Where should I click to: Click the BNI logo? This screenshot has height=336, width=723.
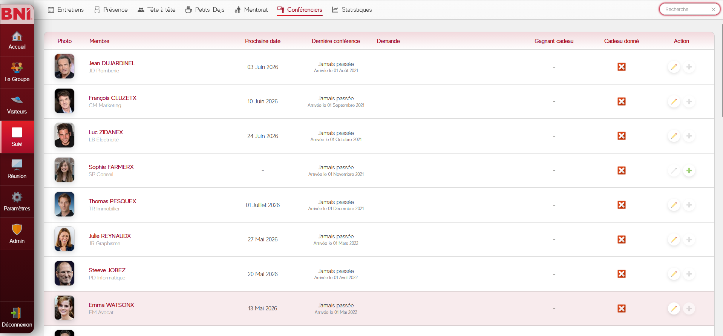(x=17, y=14)
